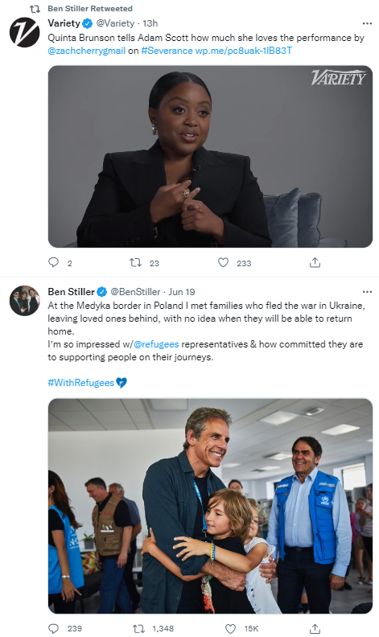This screenshot has height=637, width=379.
Task: Share Ben Stiller's tweet
Action: click(315, 628)
